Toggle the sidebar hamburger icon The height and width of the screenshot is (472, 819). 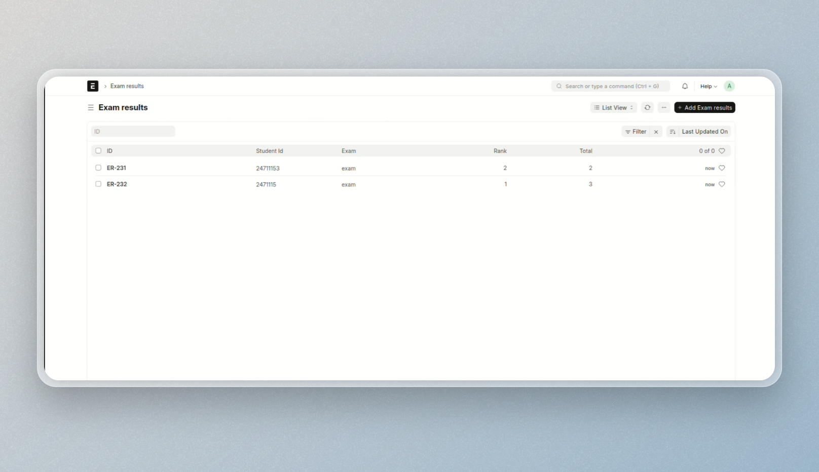pos(91,107)
